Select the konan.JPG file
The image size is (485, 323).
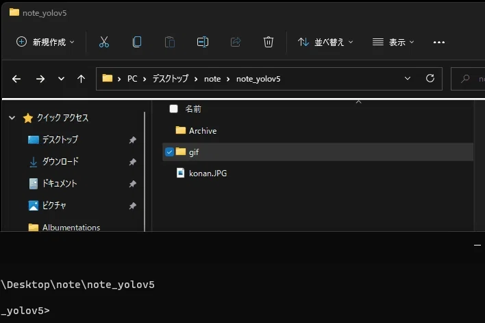(208, 173)
